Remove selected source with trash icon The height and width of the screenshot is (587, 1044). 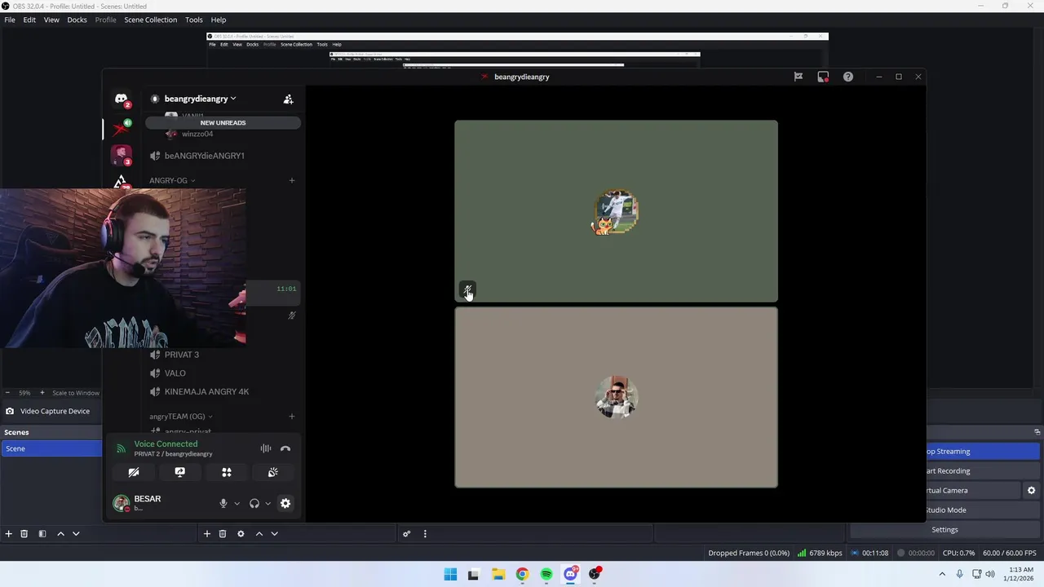pos(223,534)
